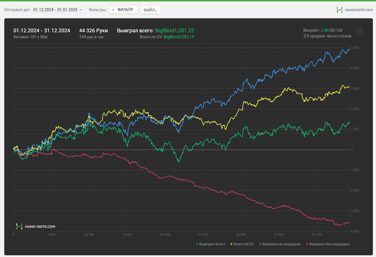The width and height of the screenshot is (376, 257).
Task: Click the 5 000 y-axis label at top
Action: coord(355,48)
